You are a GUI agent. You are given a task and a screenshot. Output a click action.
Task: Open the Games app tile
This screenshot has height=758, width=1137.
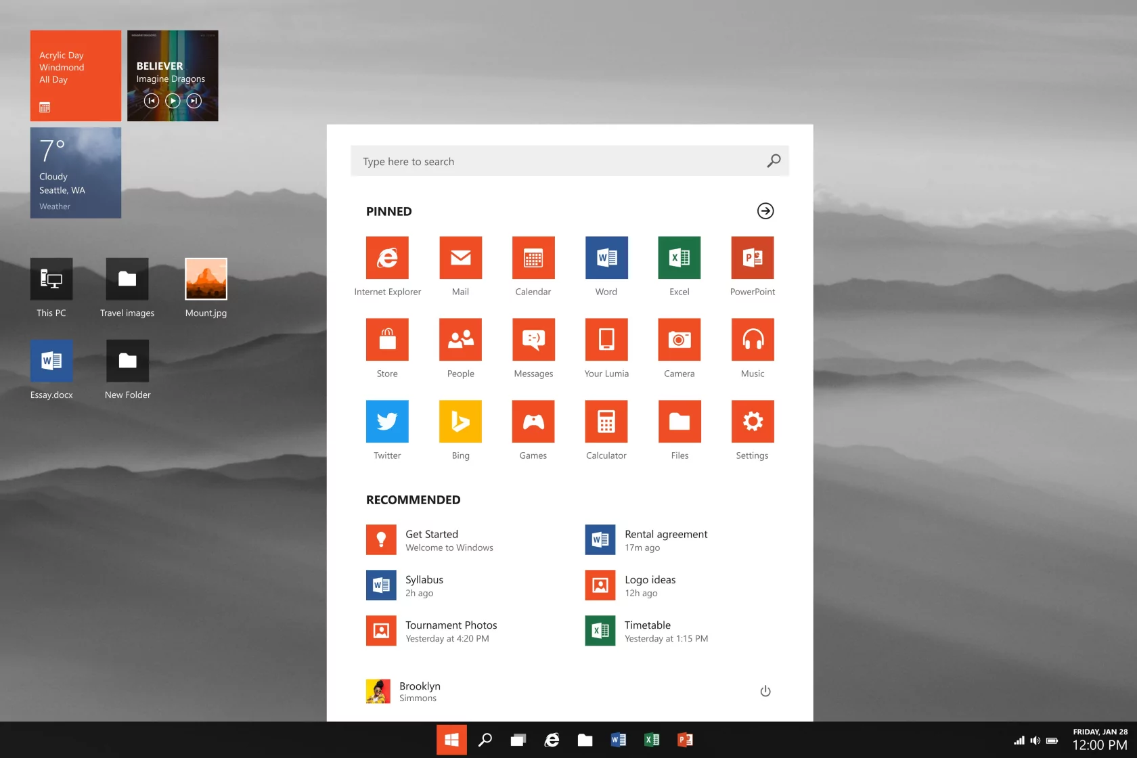click(533, 422)
